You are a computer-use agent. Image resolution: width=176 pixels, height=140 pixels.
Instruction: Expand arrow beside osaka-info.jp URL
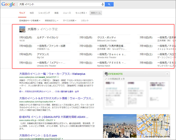coord(55,120)
